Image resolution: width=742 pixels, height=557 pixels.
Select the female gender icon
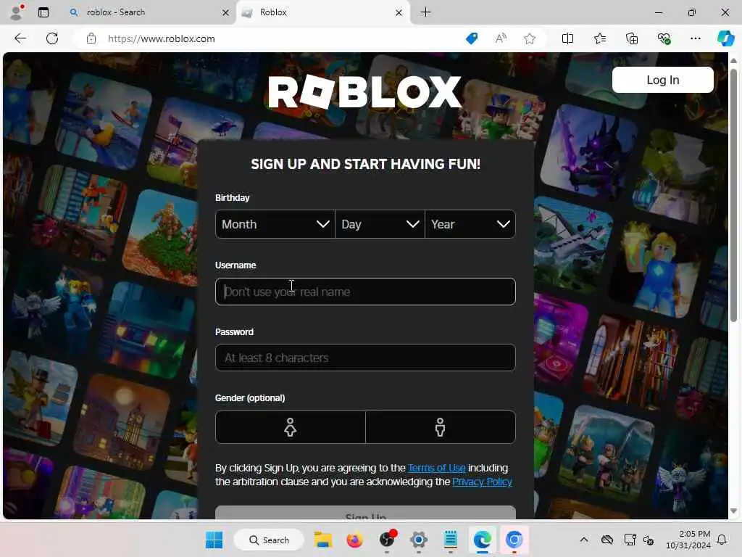tap(290, 427)
